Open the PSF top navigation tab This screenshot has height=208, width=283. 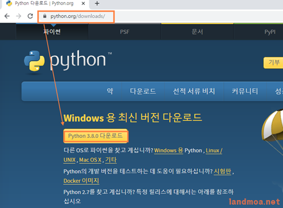pyautogui.click(x=125, y=32)
